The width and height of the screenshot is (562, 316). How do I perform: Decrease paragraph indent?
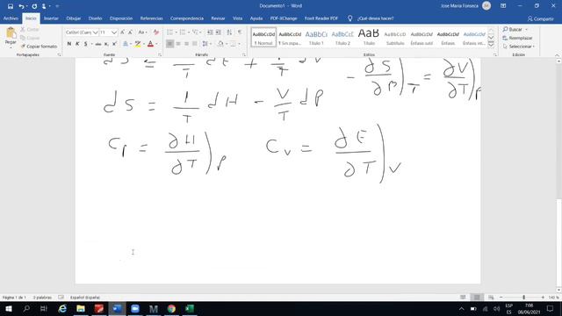pyautogui.click(x=210, y=32)
